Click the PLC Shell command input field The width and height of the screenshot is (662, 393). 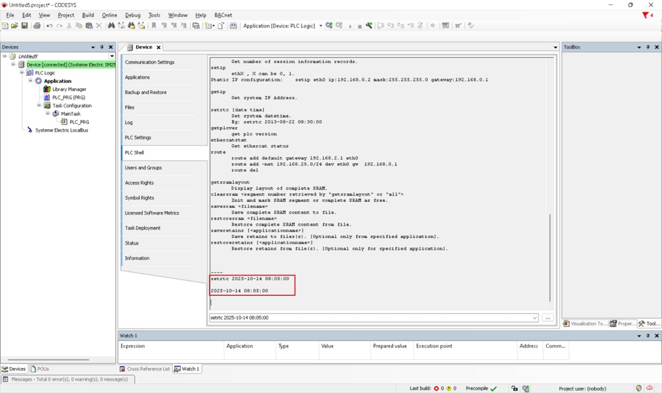(370, 318)
